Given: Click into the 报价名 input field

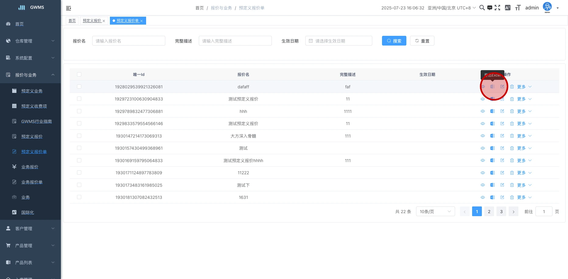Looking at the screenshot, I should 128,41.
